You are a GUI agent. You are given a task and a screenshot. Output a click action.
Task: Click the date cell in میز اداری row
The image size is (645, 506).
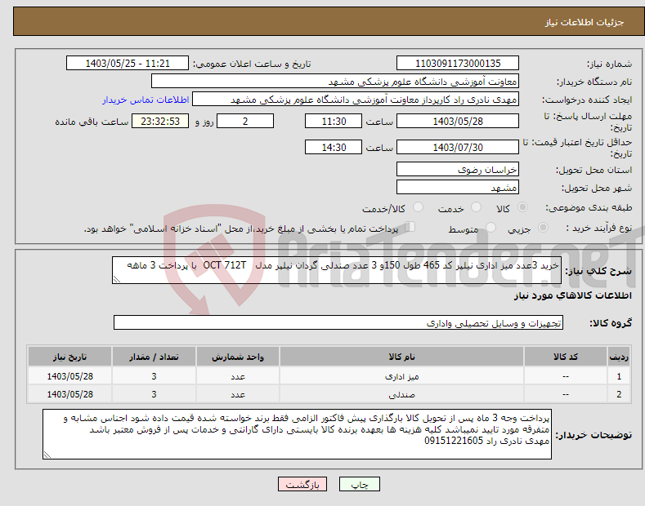coord(69,376)
